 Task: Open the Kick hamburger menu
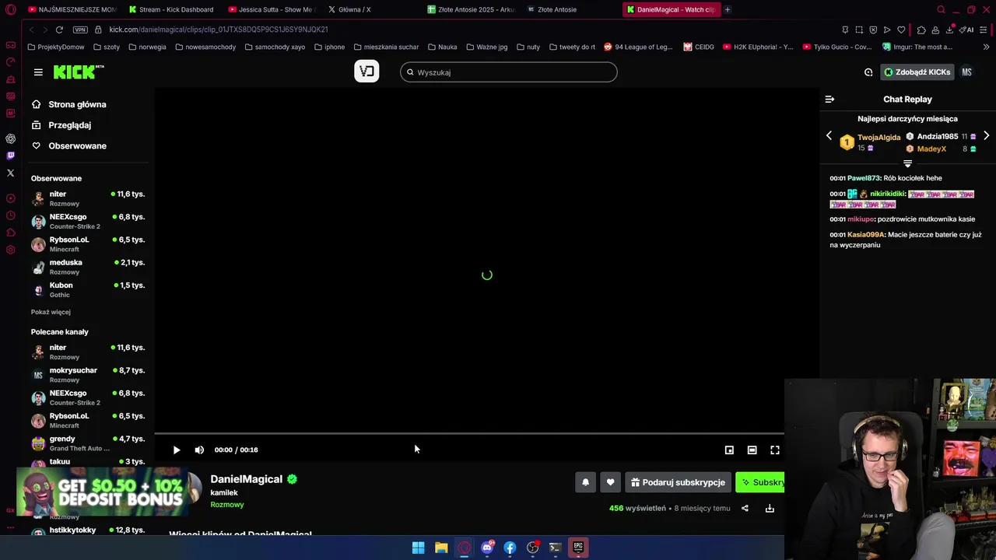(38, 72)
